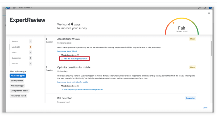Open question Q7 Rate the following experiences
This screenshot has width=217, height=116.
click(x=74, y=58)
